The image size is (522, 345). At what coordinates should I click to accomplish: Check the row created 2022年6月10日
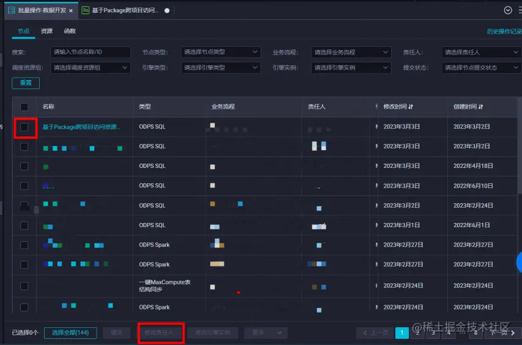coord(24,186)
